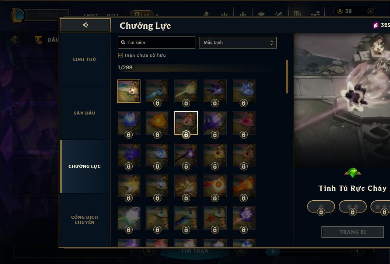Click the green gem rarity icon
The width and height of the screenshot is (390, 264).
point(352,173)
